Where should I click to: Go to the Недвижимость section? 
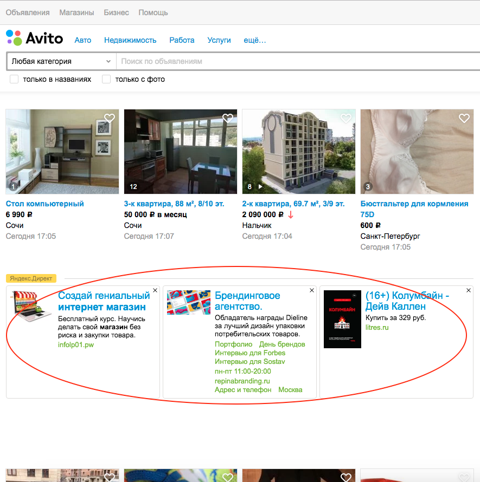[x=130, y=40]
